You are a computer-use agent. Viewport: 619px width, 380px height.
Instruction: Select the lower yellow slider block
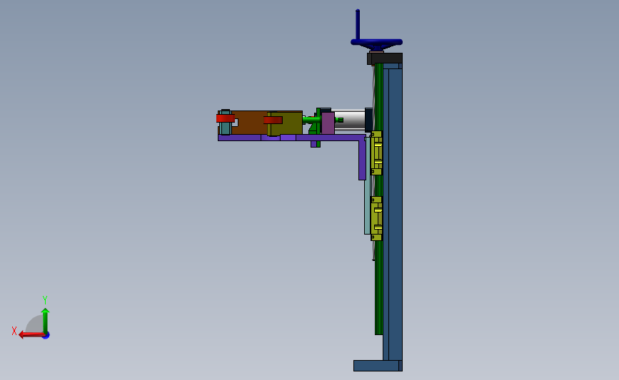(x=376, y=218)
